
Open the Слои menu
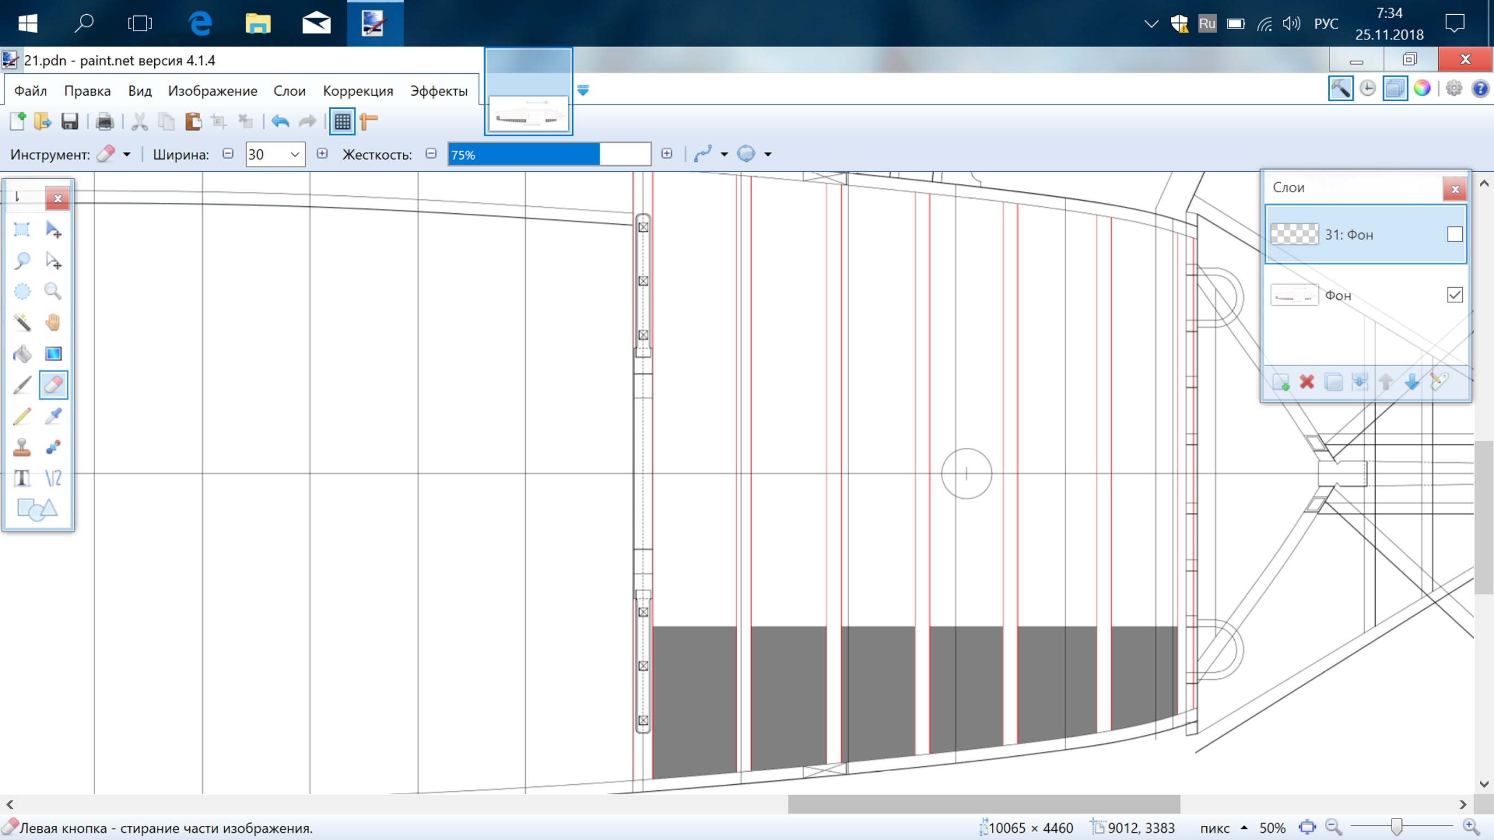289,91
